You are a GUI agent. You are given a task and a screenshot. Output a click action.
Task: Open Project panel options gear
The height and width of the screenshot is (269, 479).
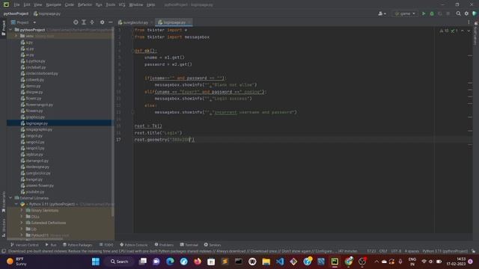coord(102,22)
